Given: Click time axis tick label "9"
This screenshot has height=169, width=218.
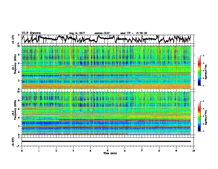Looking at the screenshot, I should 176,151.
